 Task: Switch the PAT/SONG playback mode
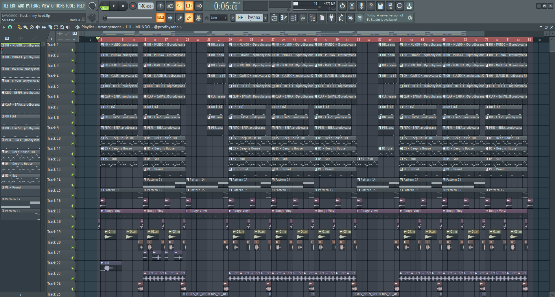[x=104, y=6]
